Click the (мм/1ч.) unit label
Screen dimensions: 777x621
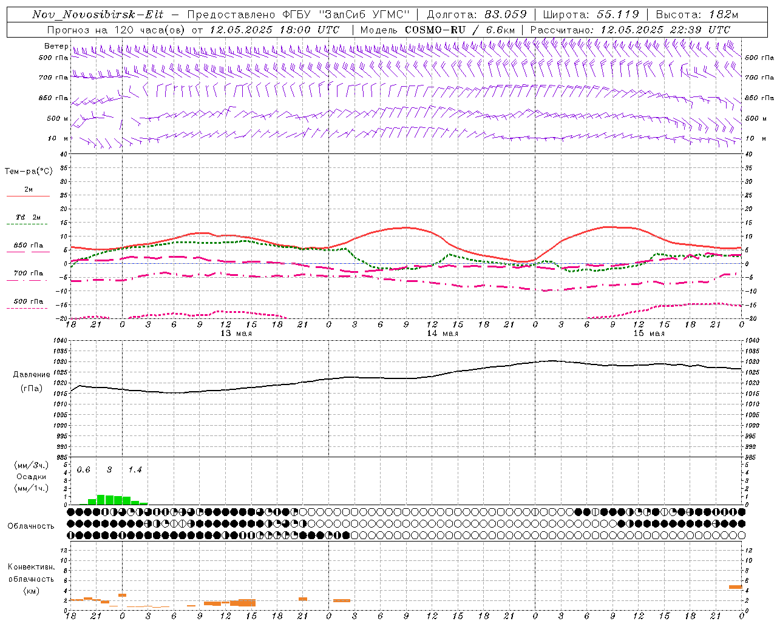32,488
